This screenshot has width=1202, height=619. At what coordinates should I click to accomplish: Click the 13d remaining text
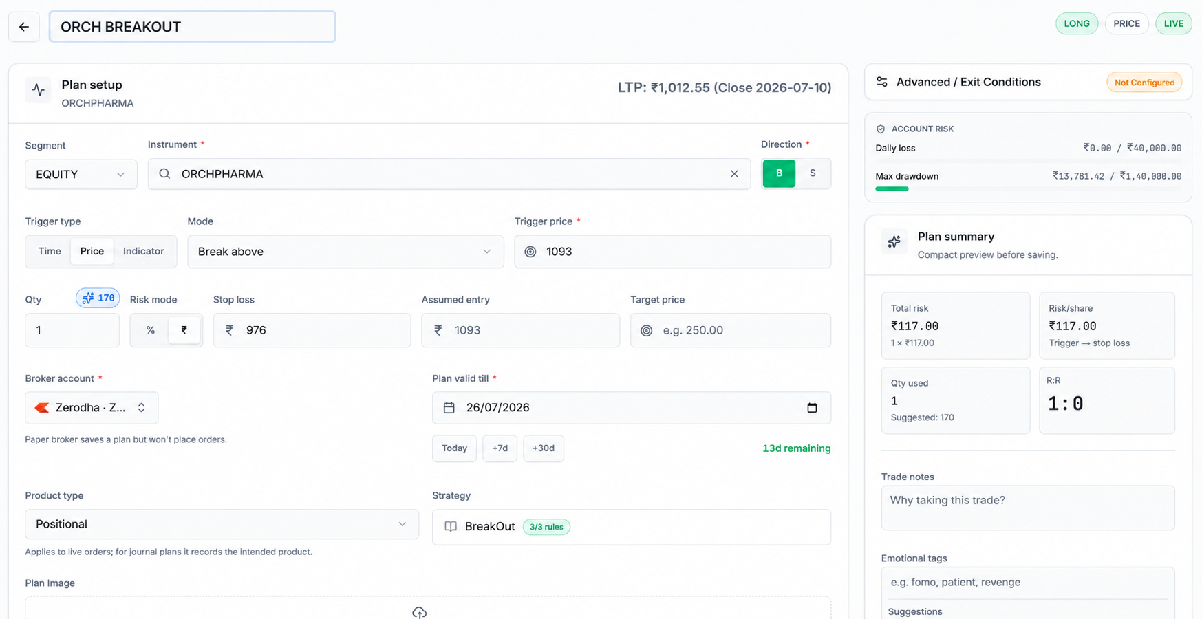pos(796,448)
